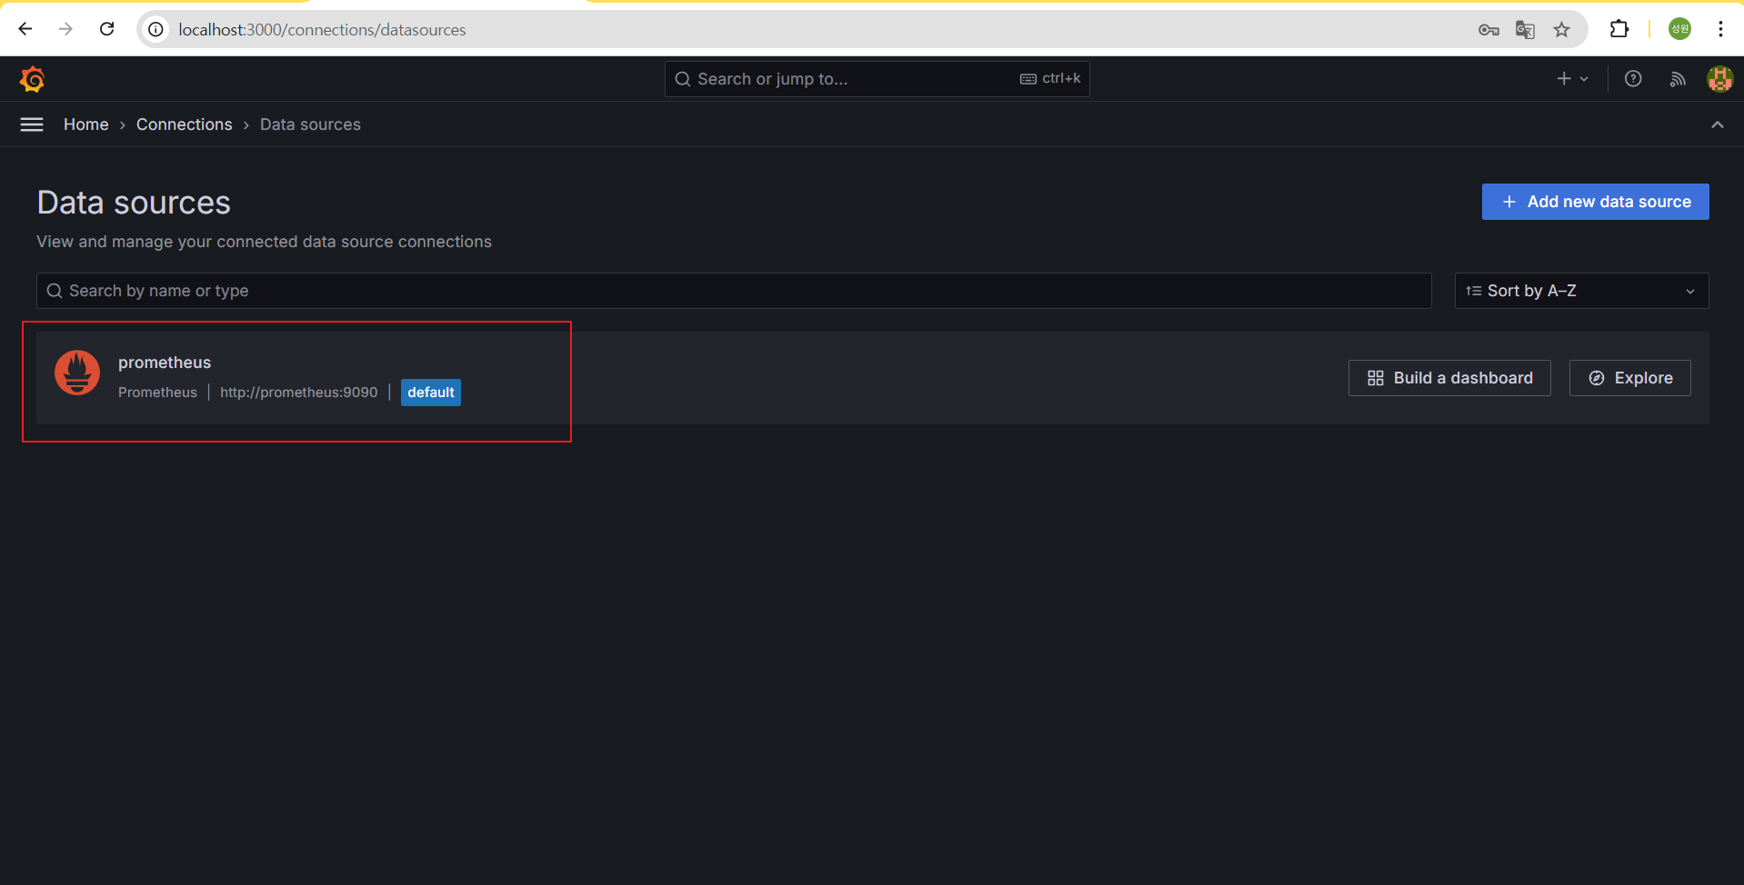Open browser extensions puzzle icon
The width and height of the screenshot is (1744, 885).
coord(1619,29)
